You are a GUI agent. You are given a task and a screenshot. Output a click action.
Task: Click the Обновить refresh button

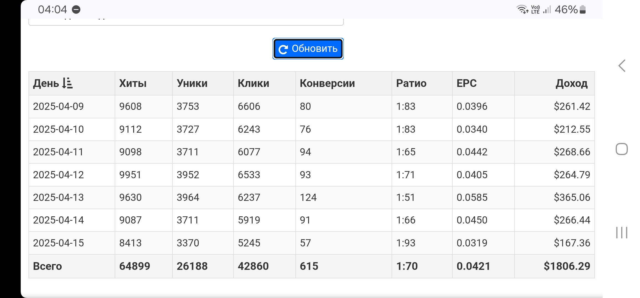point(308,49)
